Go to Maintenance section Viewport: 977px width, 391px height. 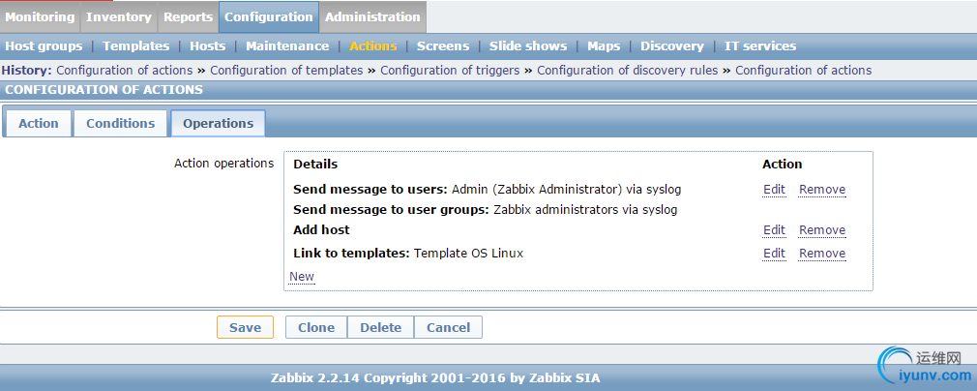point(287,45)
